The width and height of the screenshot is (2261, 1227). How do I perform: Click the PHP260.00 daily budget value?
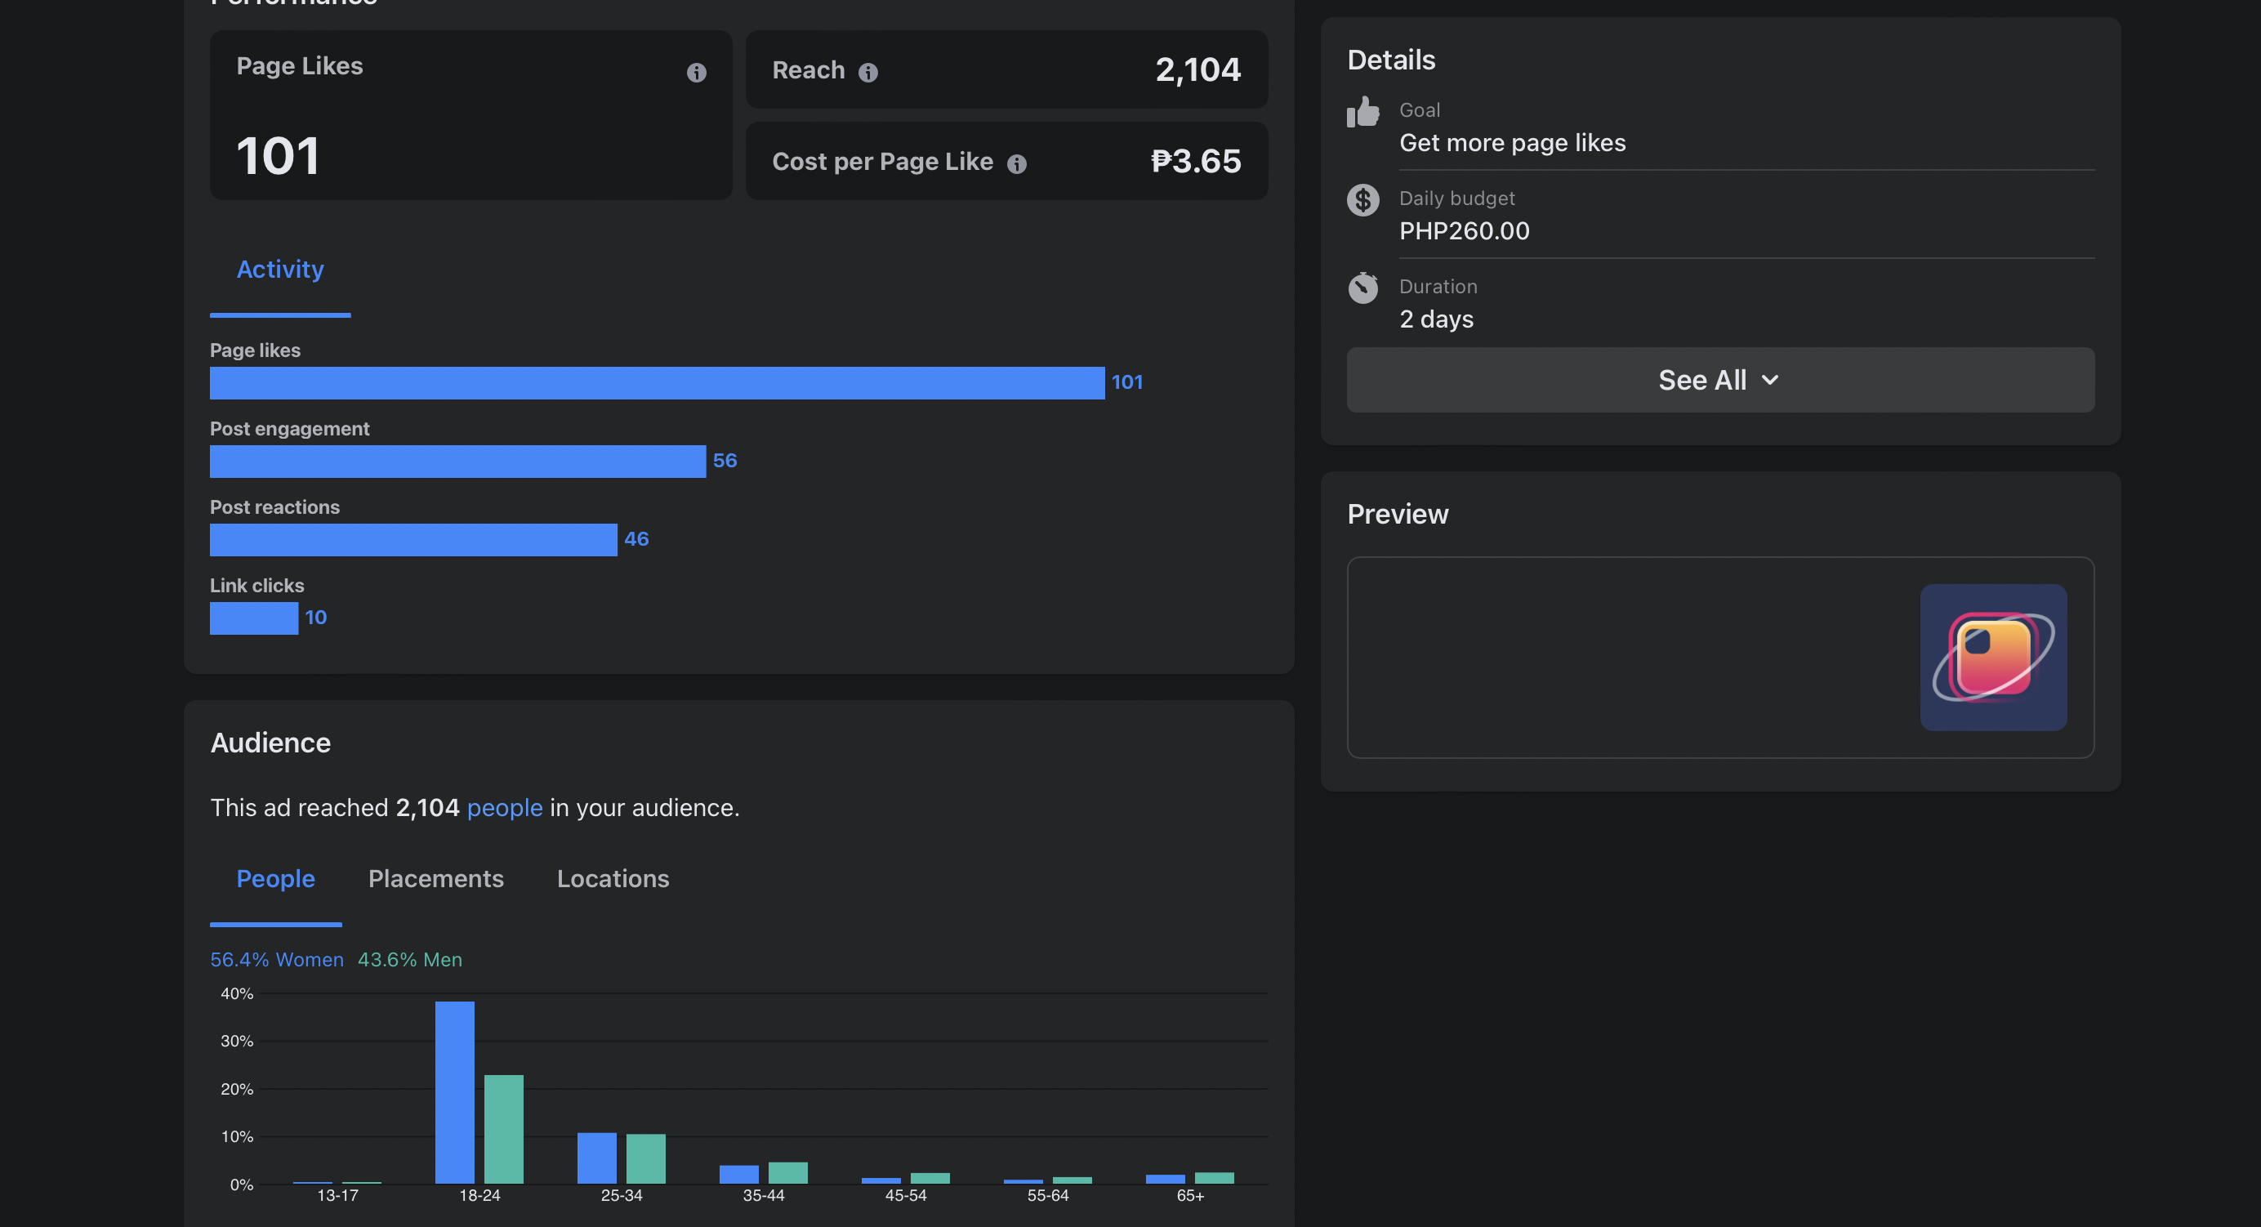click(x=1464, y=231)
